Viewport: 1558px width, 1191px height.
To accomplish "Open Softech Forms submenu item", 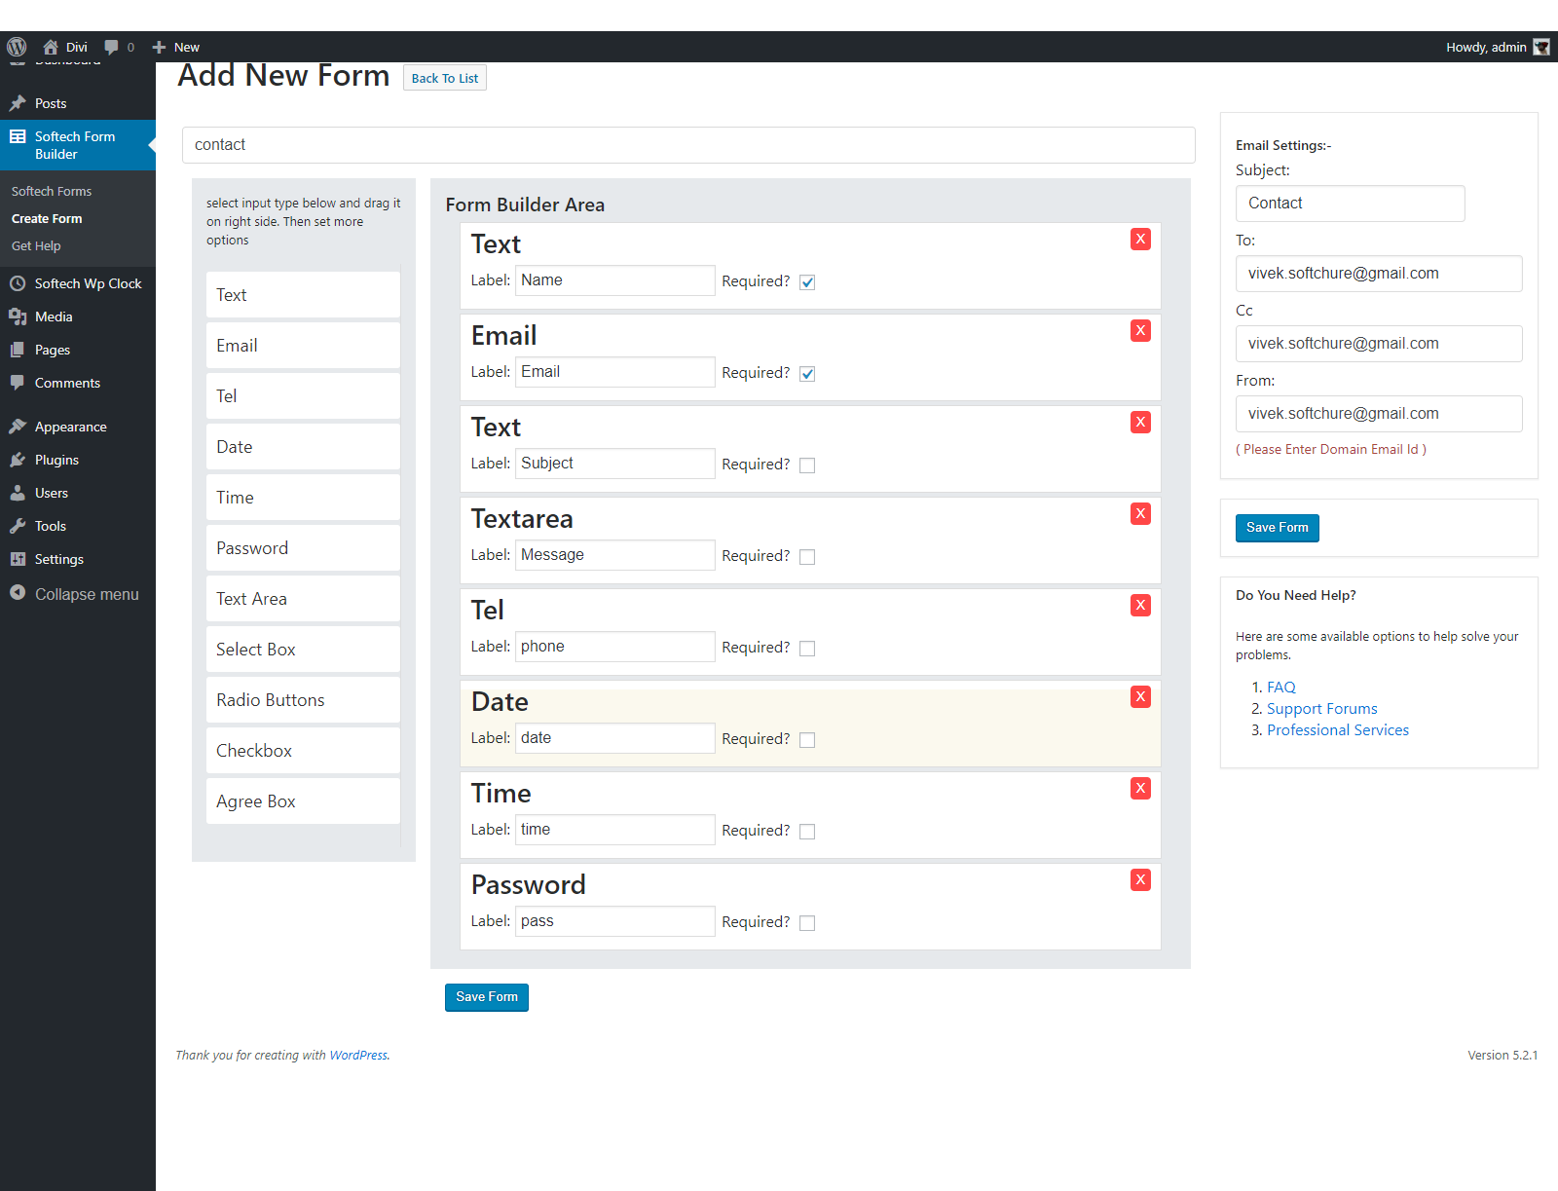I will point(52,192).
